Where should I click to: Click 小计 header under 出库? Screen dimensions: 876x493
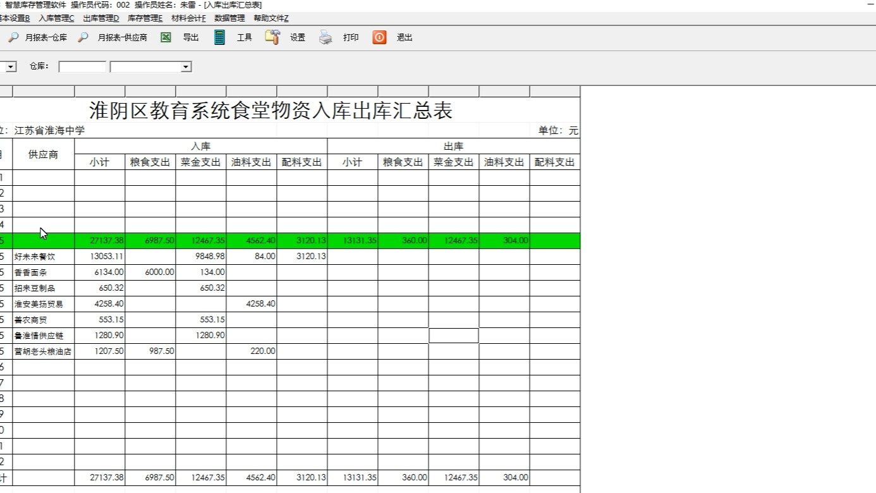point(353,162)
